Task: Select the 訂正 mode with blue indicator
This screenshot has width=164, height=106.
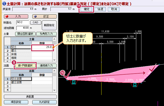Action: click(44, 16)
